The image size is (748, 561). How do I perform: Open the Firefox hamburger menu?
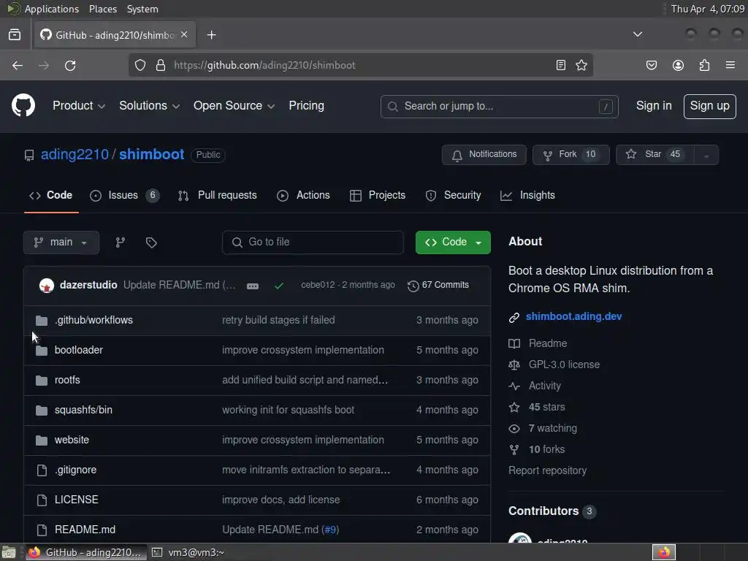coord(730,65)
